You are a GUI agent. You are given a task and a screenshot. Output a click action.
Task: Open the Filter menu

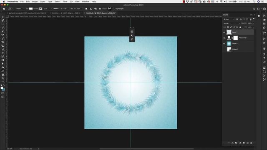[65, 2]
